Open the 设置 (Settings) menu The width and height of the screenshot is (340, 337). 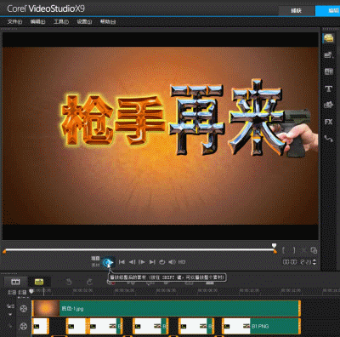[84, 21]
